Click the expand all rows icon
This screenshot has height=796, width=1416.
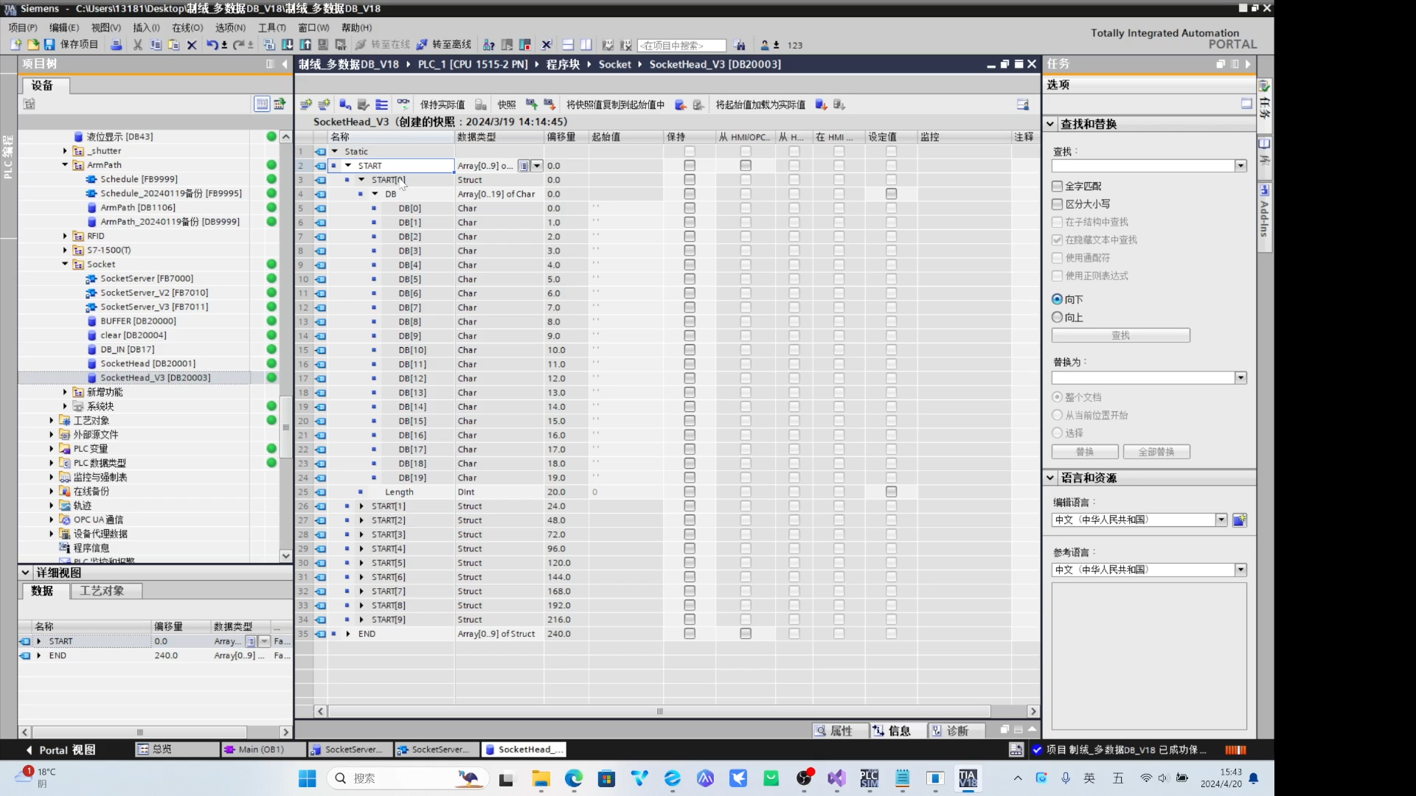click(x=381, y=105)
